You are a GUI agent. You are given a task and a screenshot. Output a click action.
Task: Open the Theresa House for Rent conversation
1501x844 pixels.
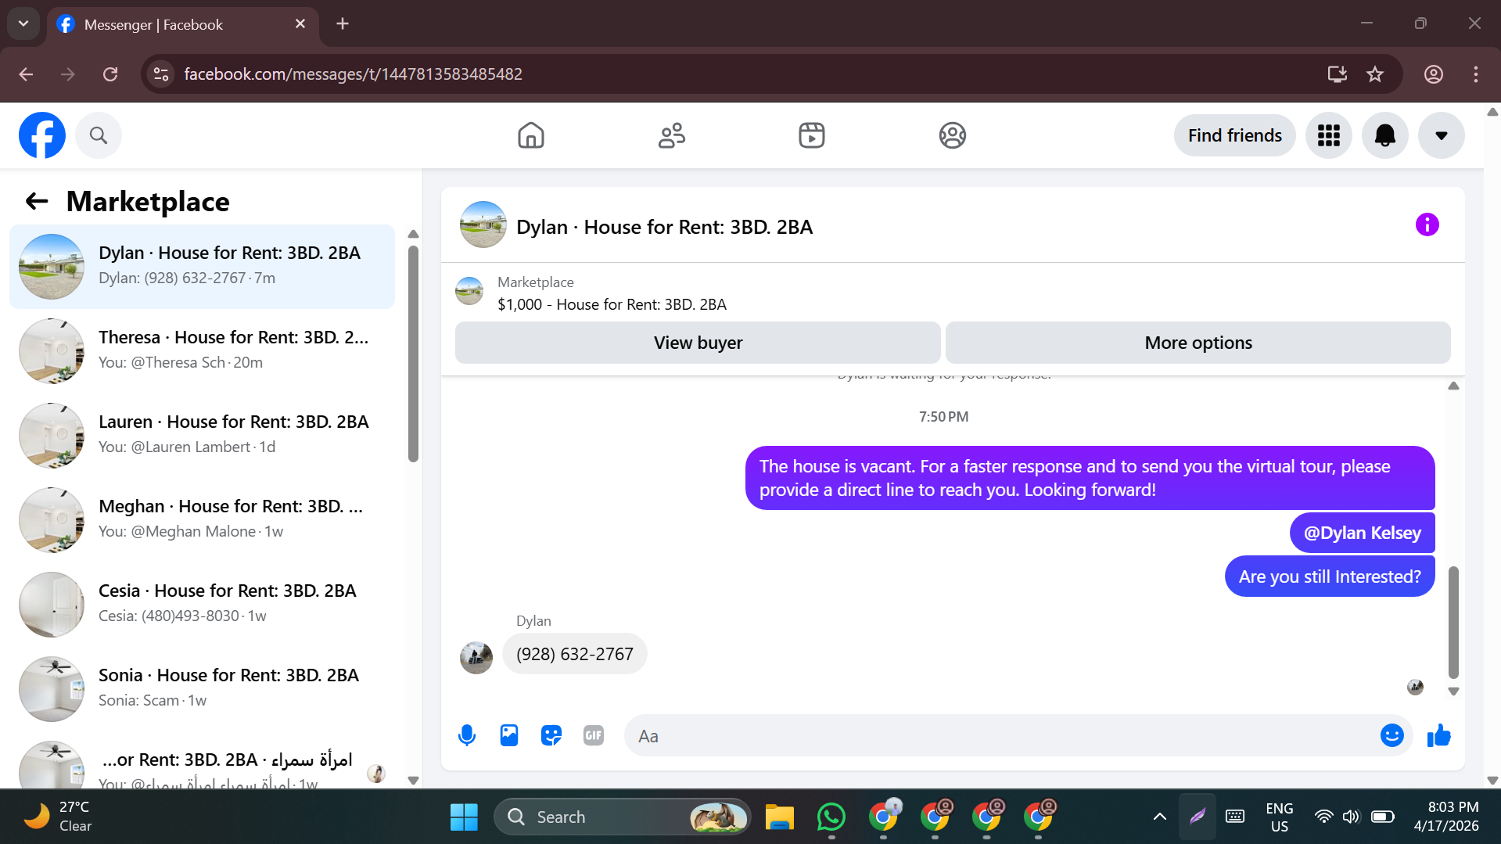(x=202, y=350)
